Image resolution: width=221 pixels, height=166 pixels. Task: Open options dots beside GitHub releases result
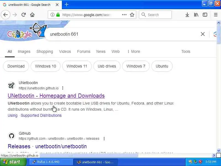(104, 139)
